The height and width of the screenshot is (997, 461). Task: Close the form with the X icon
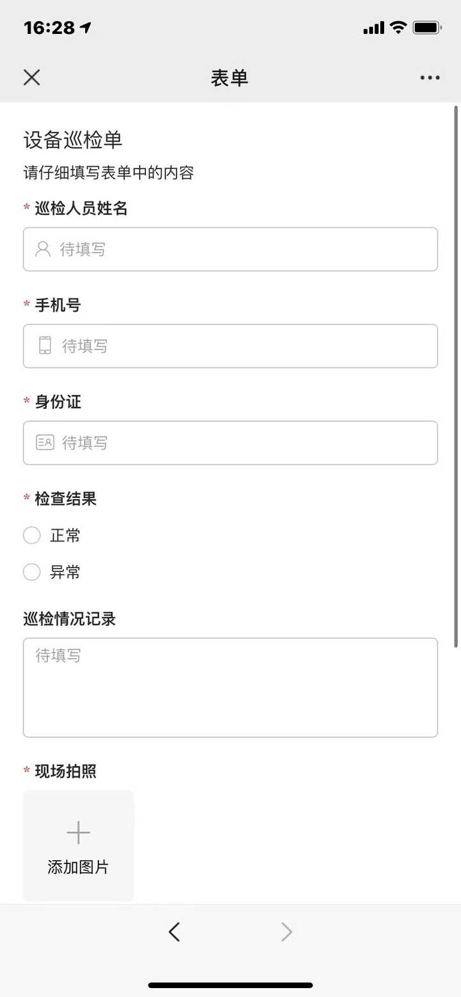(x=31, y=77)
